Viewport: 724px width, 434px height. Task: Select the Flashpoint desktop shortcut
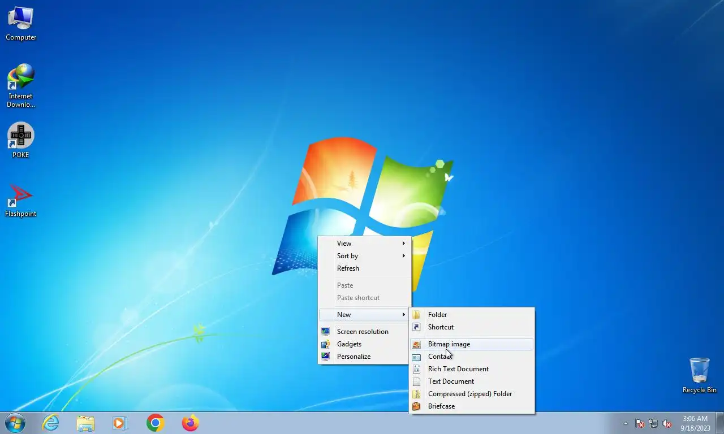[x=21, y=201]
